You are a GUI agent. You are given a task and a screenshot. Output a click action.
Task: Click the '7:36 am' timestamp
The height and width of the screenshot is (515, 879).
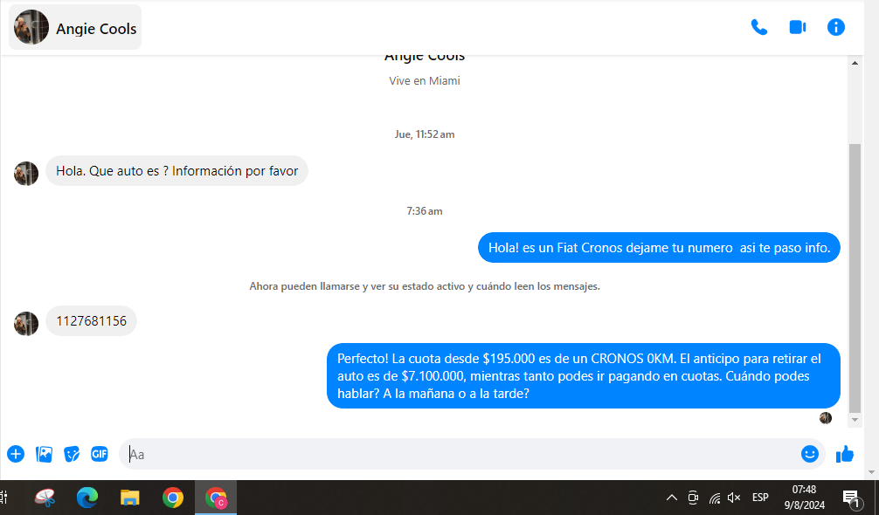point(425,211)
